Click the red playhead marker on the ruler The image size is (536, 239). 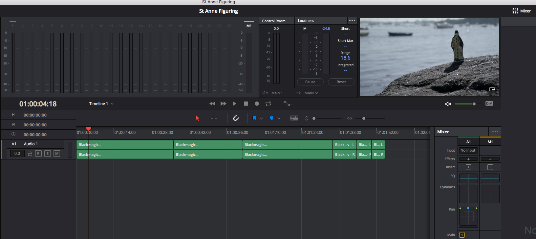[89, 129]
